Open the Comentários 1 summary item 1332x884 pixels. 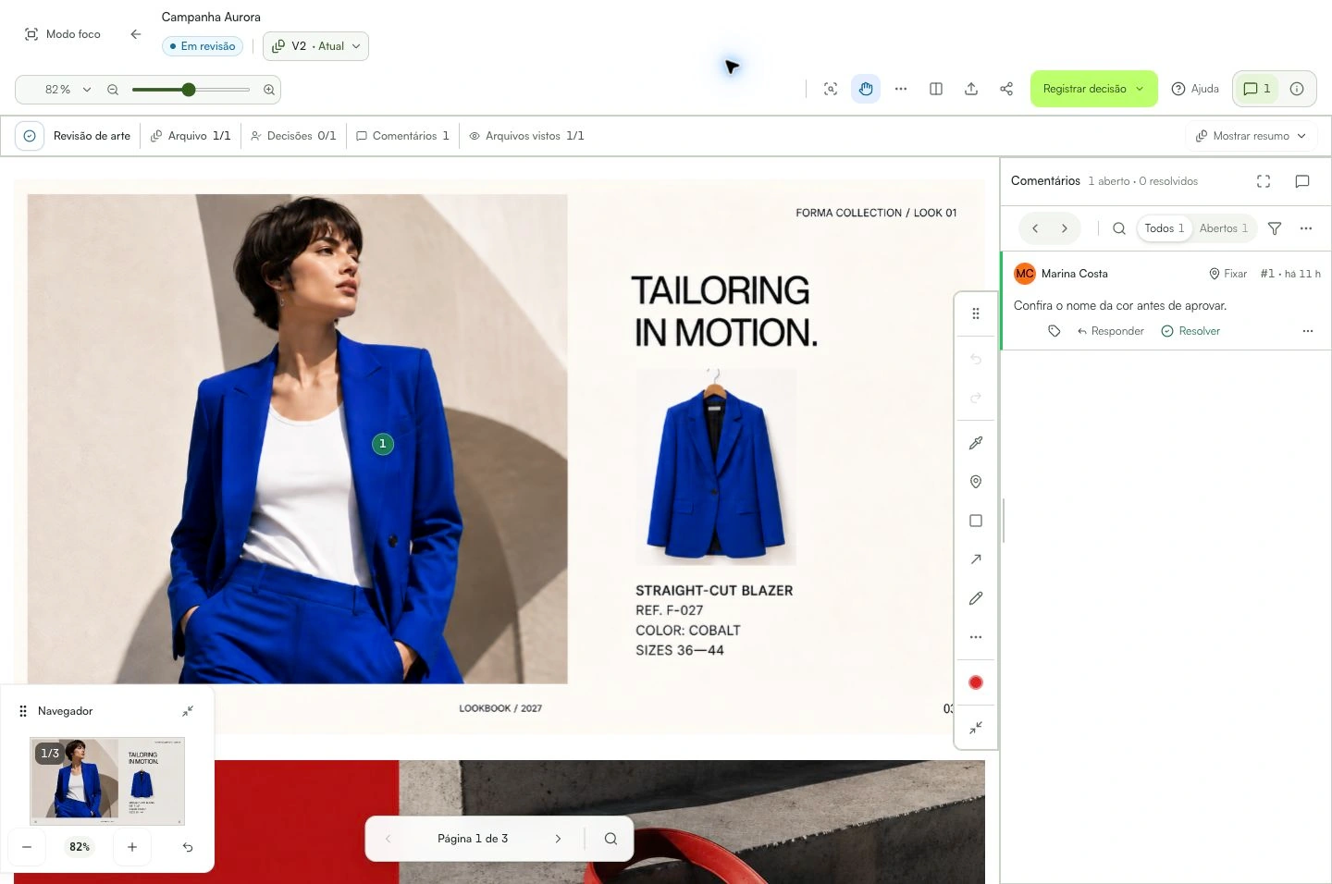pyautogui.click(x=402, y=136)
